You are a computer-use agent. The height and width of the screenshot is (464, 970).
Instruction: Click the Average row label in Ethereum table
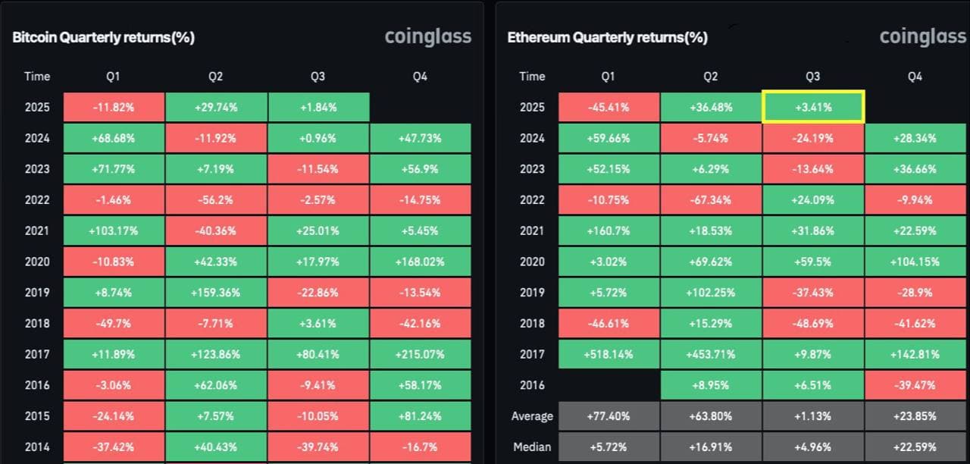532,415
